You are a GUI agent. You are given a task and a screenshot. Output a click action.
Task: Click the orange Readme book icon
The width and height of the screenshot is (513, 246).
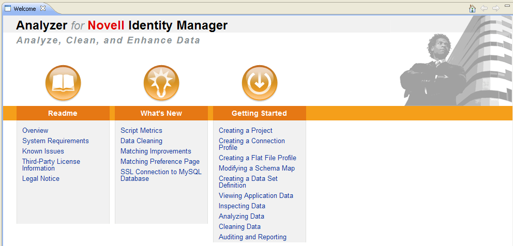[x=63, y=83]
